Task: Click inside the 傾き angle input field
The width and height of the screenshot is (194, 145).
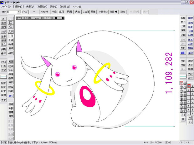Action: point(12,12)
